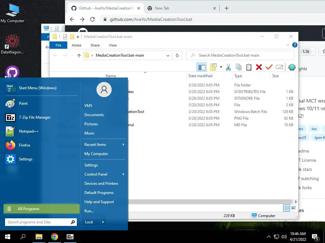Show hidden tray icons chevron
The width and height of the screenshot is (325, 243).
(269, 237)
